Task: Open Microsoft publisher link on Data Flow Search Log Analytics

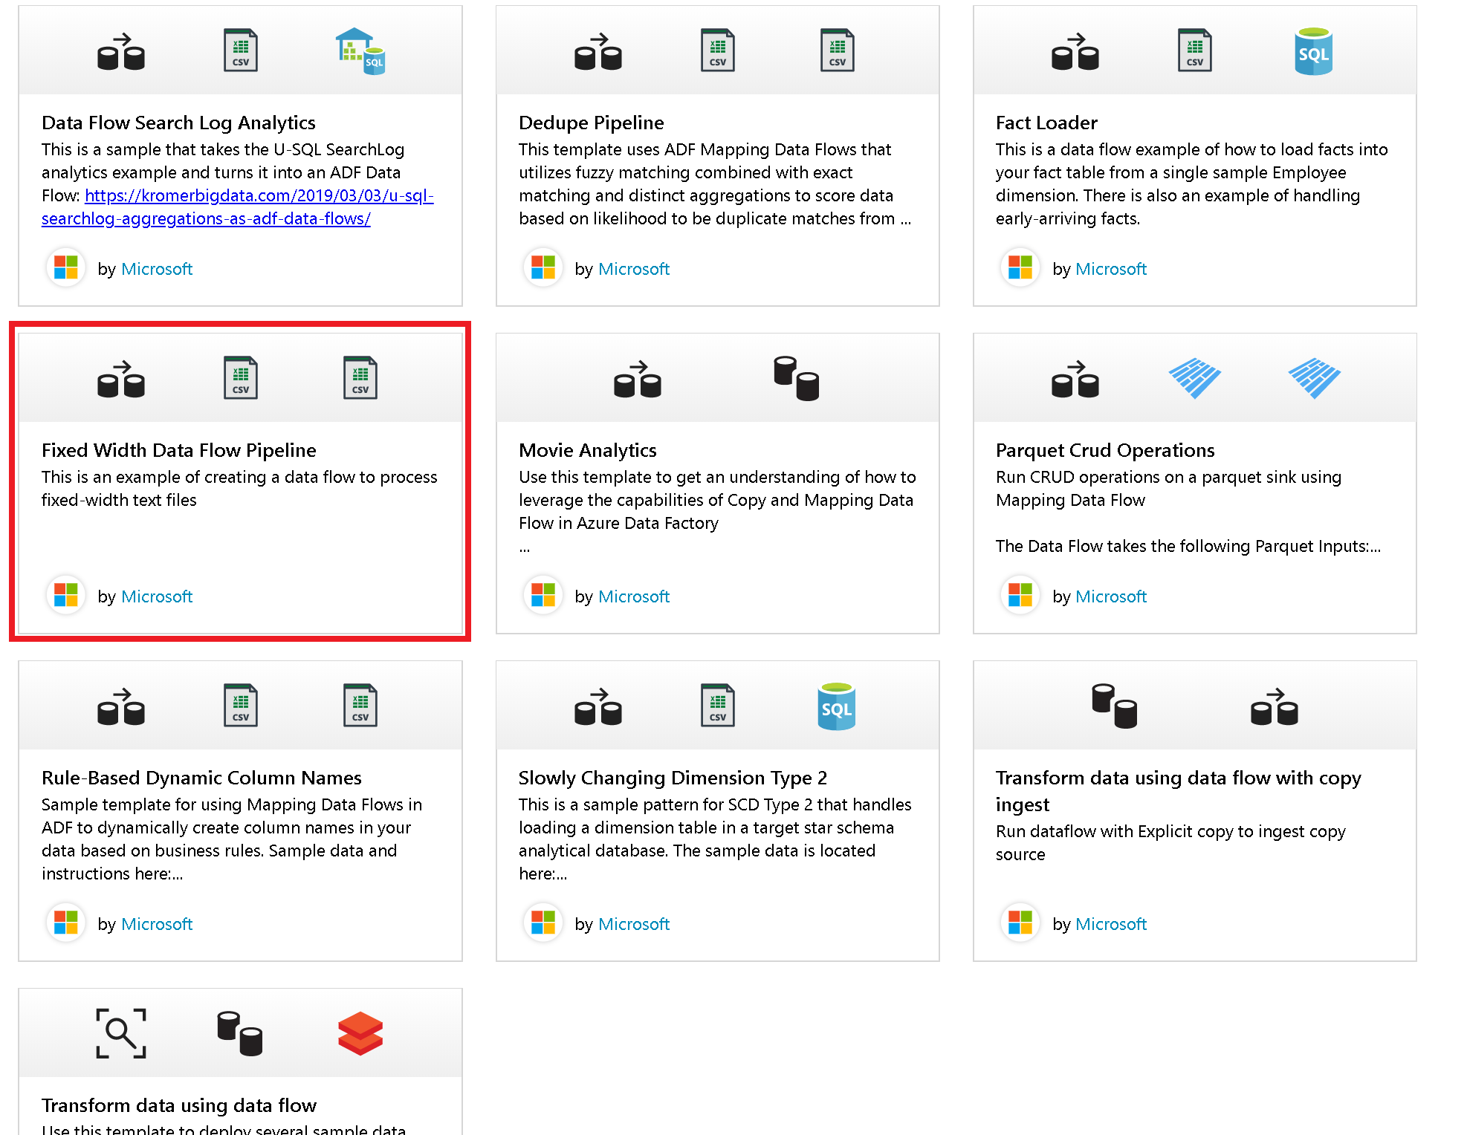Action: 157,269
